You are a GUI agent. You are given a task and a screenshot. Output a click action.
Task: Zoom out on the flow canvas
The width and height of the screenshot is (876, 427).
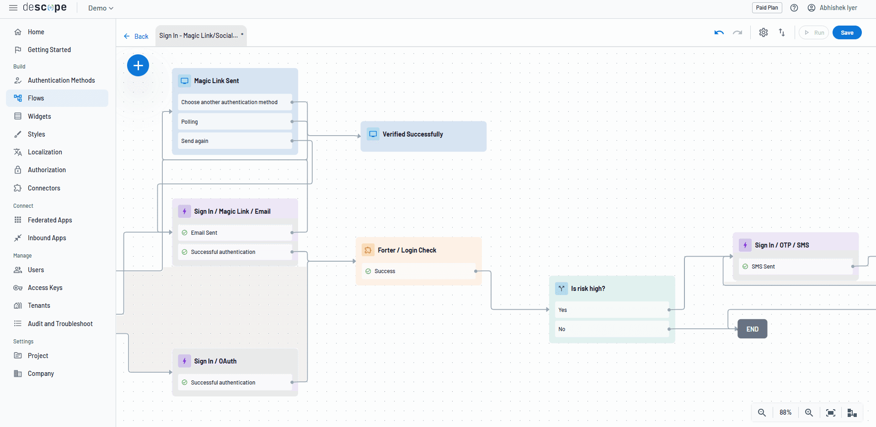tap(762, 412)
